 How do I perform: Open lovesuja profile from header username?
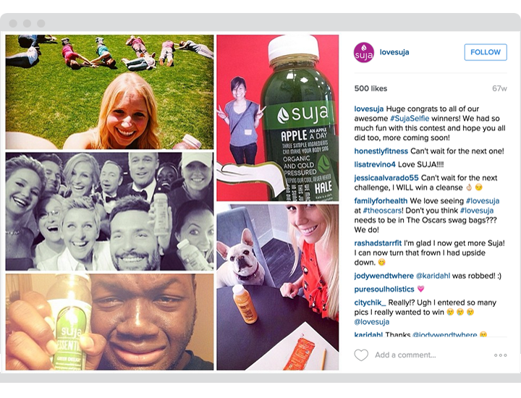[394, 52]
